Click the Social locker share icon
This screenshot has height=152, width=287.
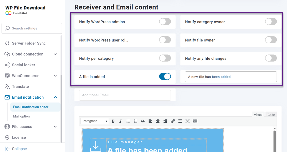click(x=7, y=65)
